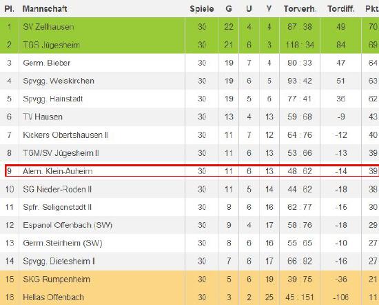Open Spvgg. Hainstadt team entry
379x305 pixels.
pyautogui.click(x=53, y=99)
